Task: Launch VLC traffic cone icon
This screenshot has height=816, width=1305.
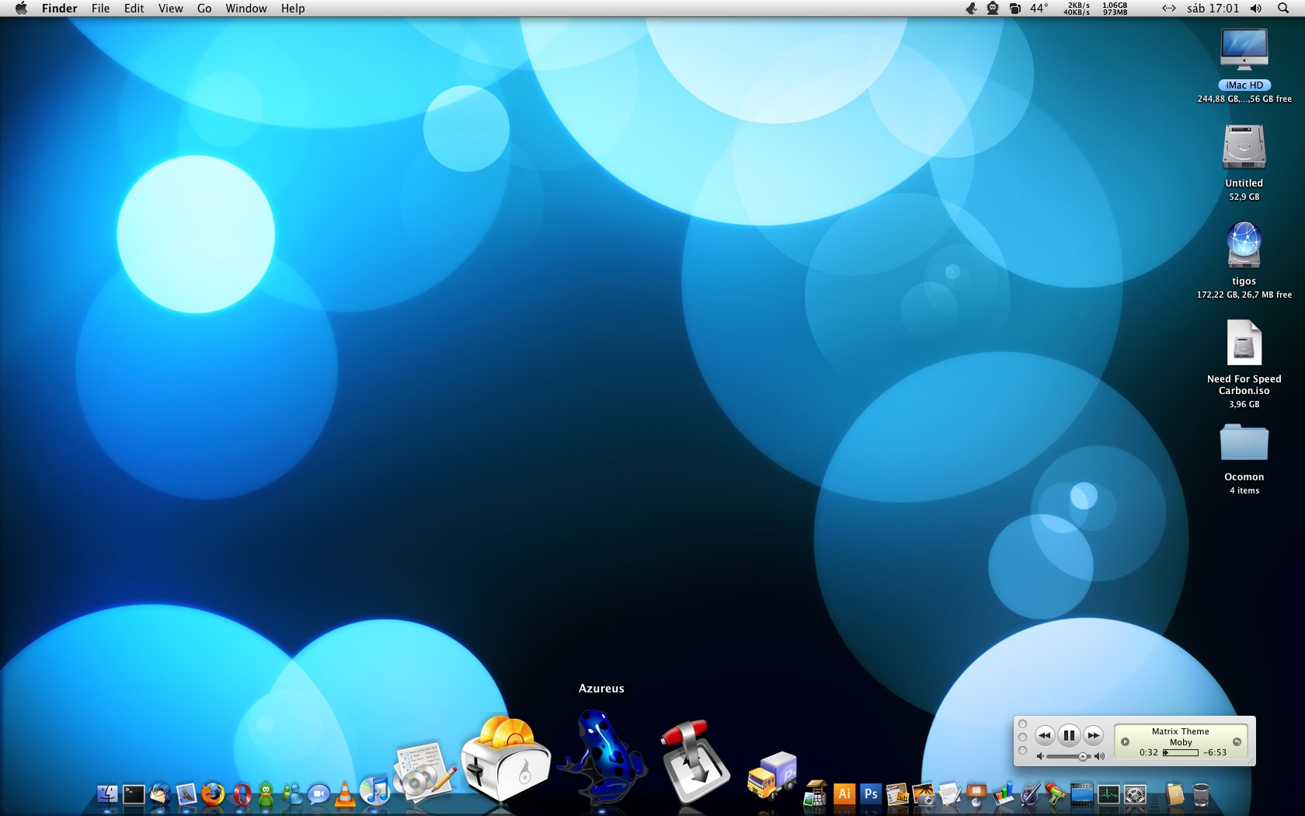Action: (x=345, y=793)
